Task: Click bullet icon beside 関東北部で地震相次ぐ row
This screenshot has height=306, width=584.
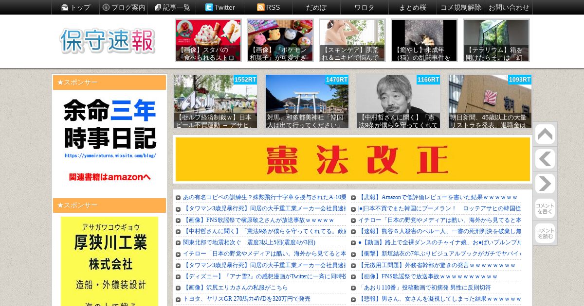Action: (178, 243)
